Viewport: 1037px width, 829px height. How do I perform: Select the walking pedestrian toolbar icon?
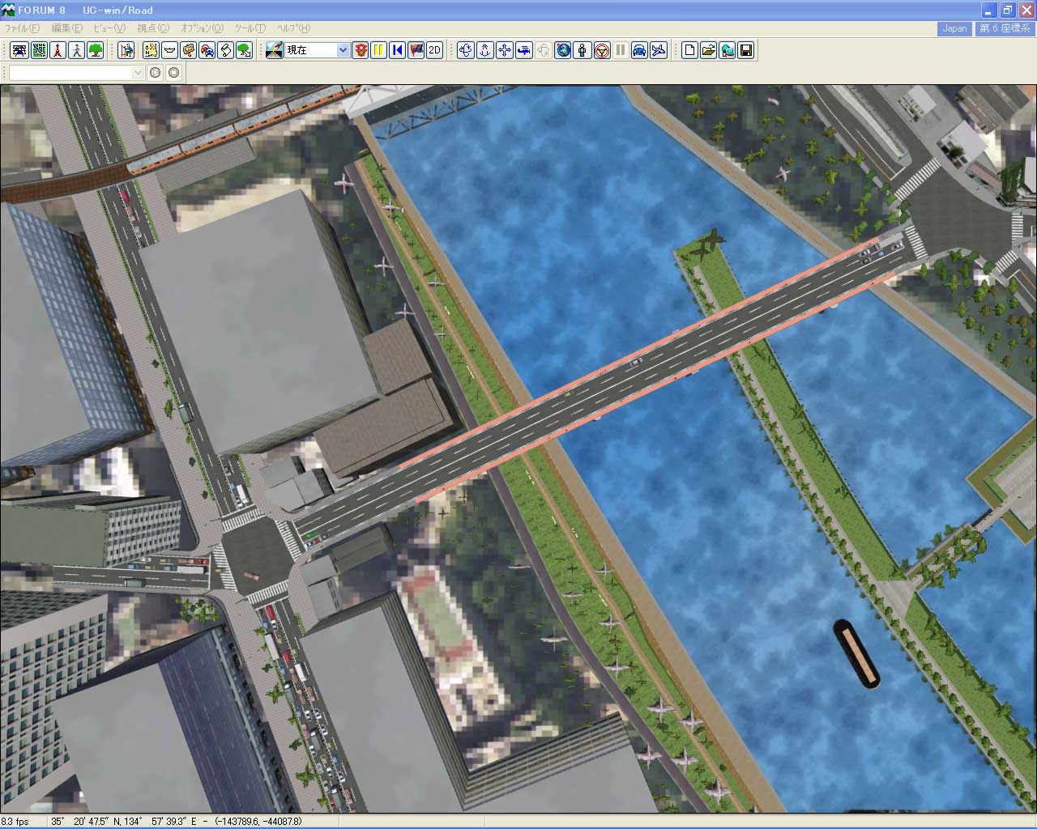tap(76, 50)
